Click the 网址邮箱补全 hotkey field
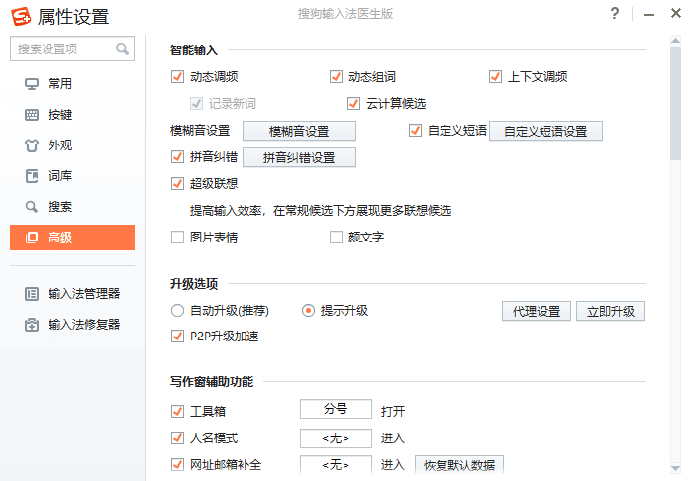Image resolution: width=688 pixels, height=481 pixels. 336,465
